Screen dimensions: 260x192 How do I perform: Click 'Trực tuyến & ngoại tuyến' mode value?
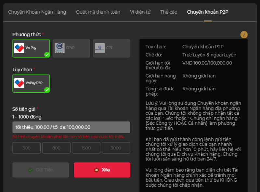coord(209,55)
